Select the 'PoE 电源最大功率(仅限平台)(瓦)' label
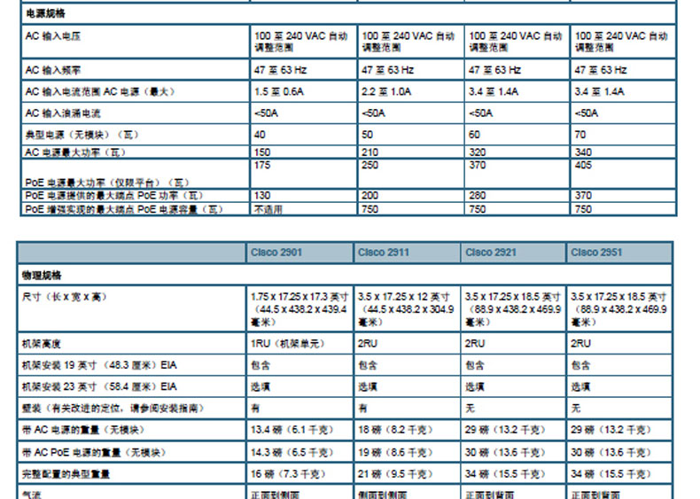The height and width of the screenshot is (499, 700). (x=107, y=183)
